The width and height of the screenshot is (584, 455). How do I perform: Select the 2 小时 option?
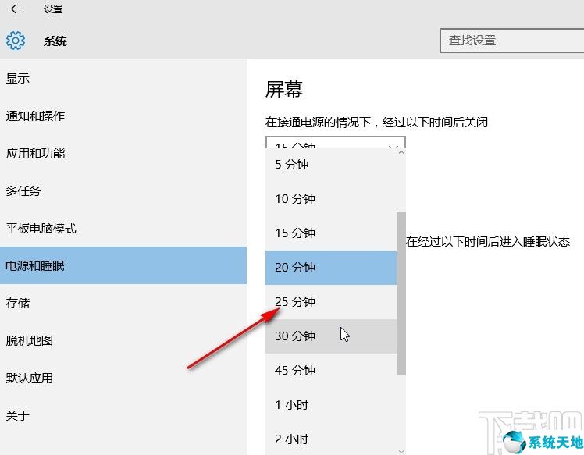[331, 439]
